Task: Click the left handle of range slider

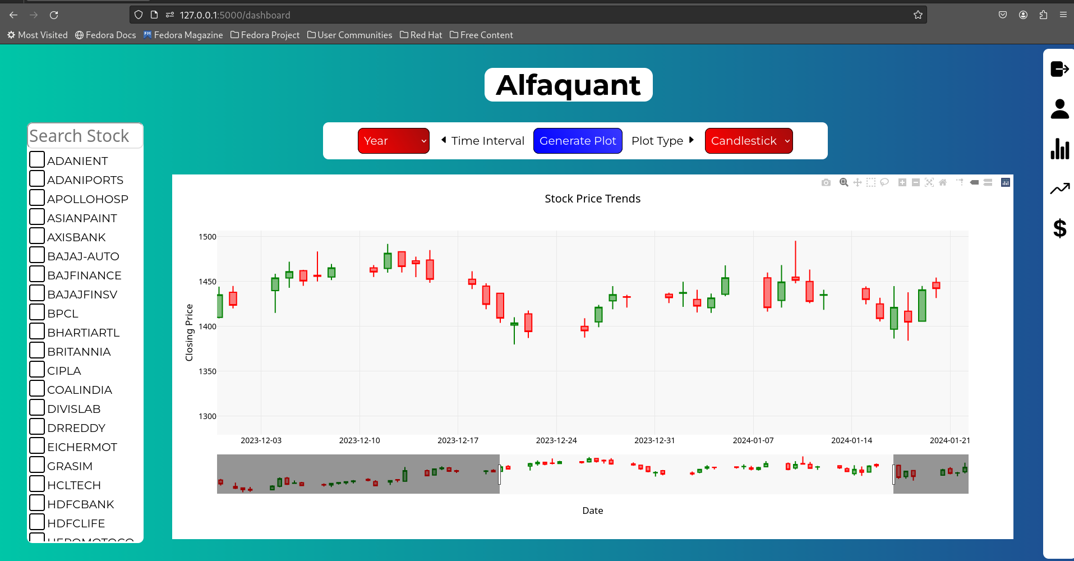Action: click(500, 474)
